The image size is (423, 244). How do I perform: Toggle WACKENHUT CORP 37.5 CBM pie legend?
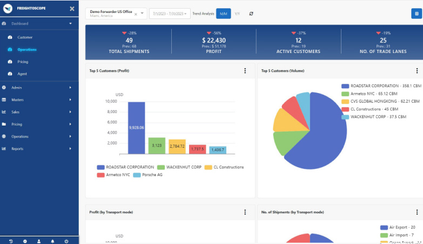click(374, 117)
